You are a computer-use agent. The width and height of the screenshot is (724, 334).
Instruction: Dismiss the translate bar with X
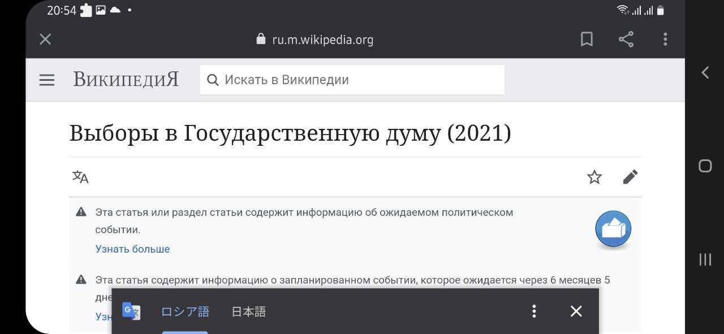[576, 311]
